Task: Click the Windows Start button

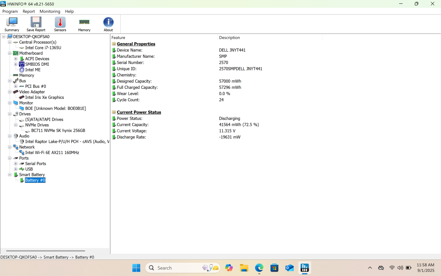Action: coord(136,267)
